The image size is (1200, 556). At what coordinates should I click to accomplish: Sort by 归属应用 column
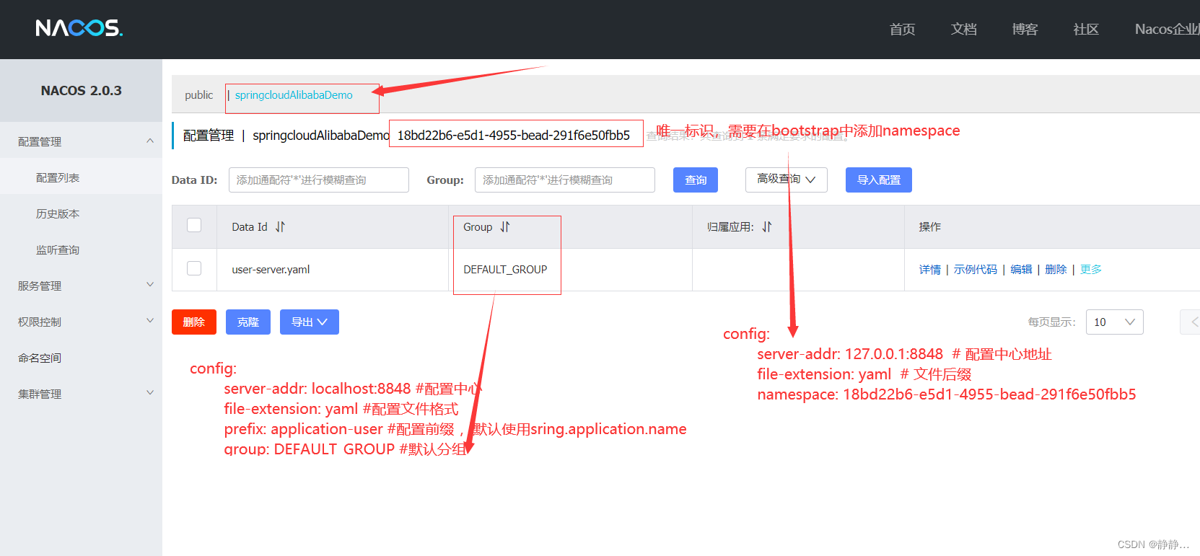767,226
